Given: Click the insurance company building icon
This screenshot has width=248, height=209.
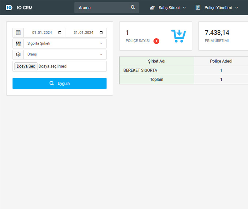Looking at the screenshot, I should pos(18,43).
